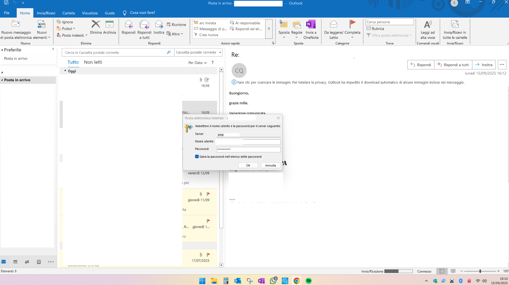509x285 pixels.
Task: Start Leggi ad alta voce
Action: point(428,29)
